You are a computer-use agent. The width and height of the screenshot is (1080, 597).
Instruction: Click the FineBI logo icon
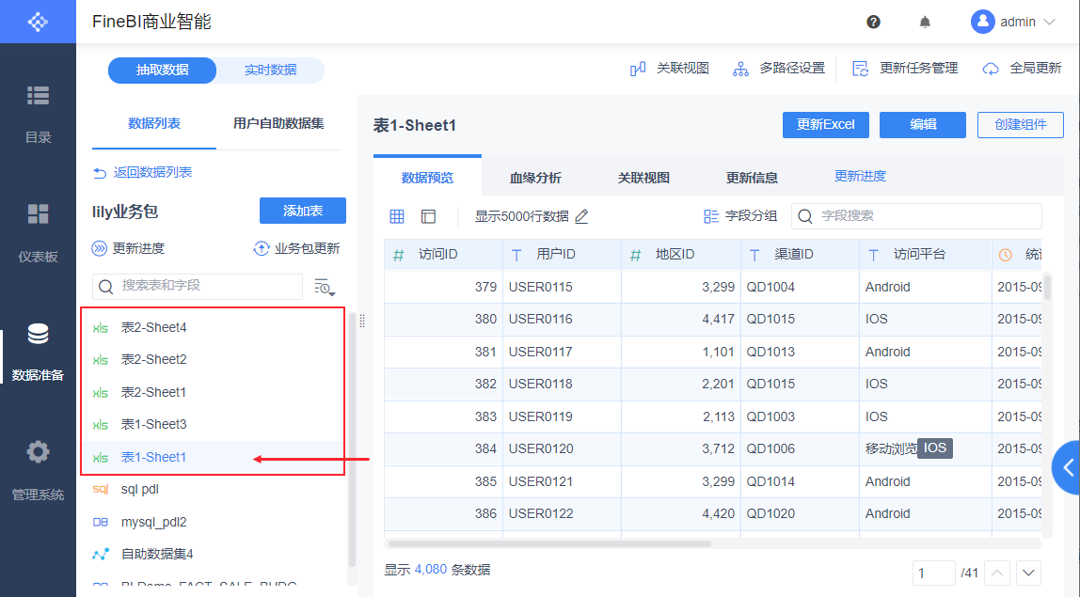pyautogui.click(x=38, y=22)
